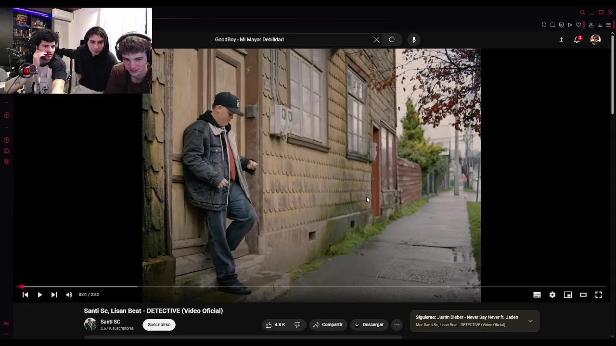The image size is (616, 346).
Task: Open the browser profile icon
Action: coord(591,25)
